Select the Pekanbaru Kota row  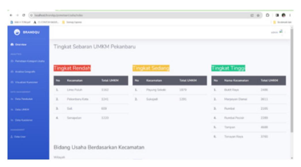(91, 99)
